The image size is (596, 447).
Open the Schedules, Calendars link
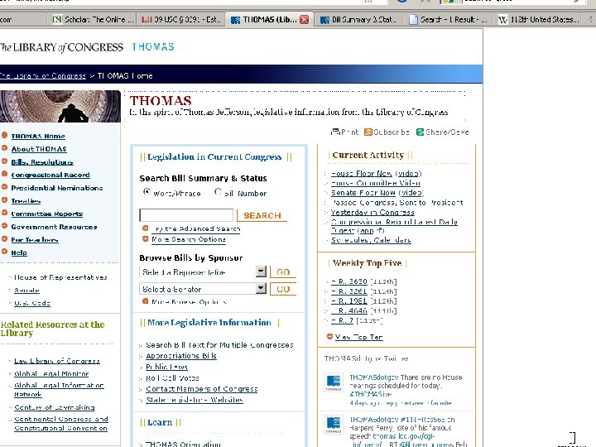371,240
